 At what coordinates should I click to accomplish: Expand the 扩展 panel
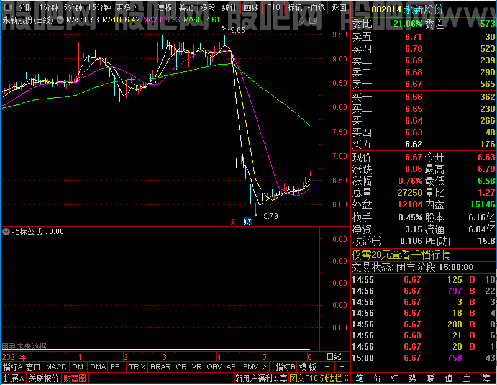tap(14, 378)
